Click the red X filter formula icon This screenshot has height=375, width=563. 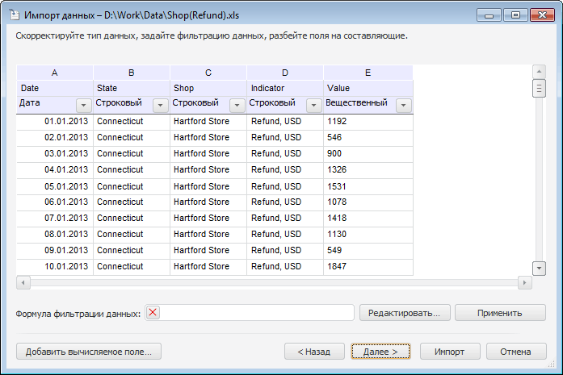pos(153,313)
